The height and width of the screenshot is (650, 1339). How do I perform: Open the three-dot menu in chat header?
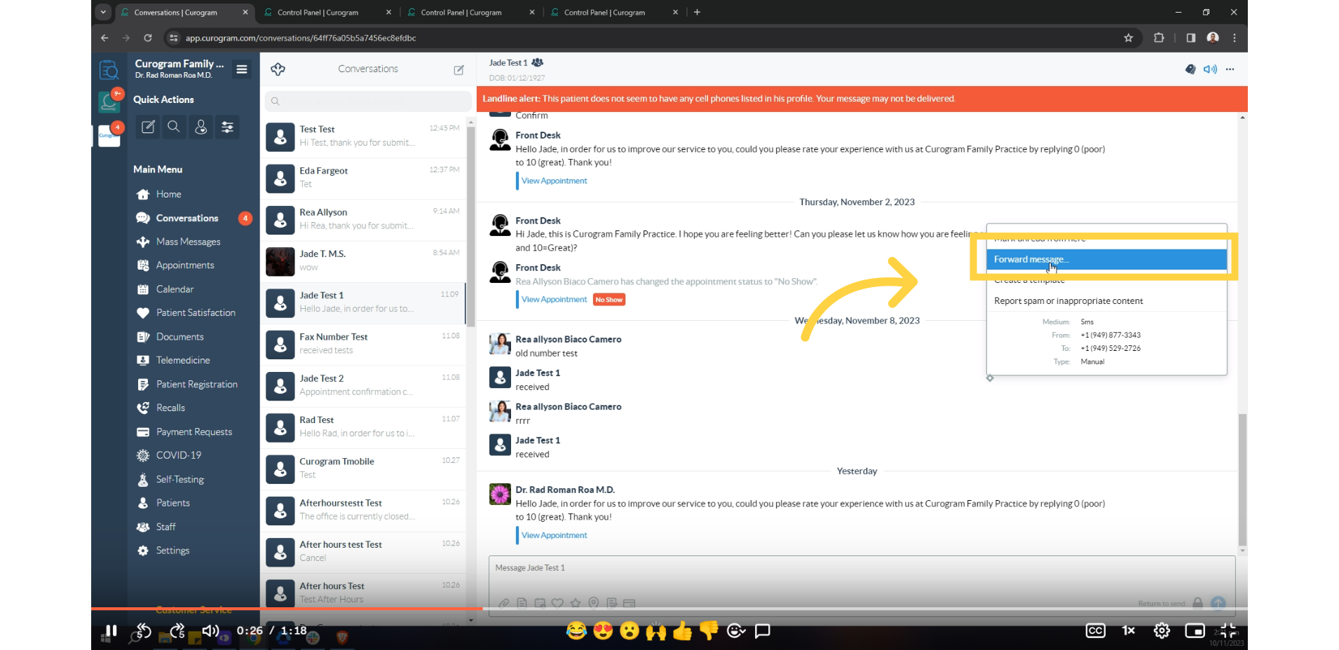tap(1230, 69)
